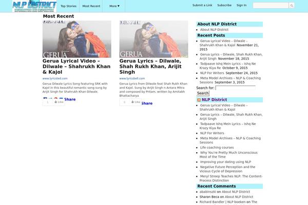Click Sign In in the header
Screen dimensions: 308x205
(241, 5)
